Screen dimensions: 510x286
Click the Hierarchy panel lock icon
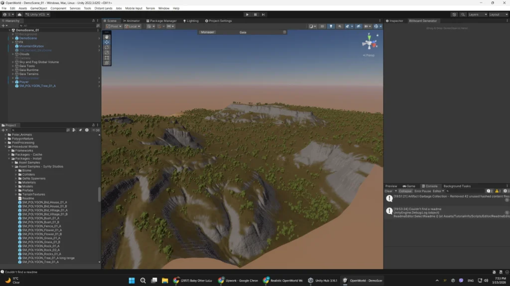[x=93, y=21]
